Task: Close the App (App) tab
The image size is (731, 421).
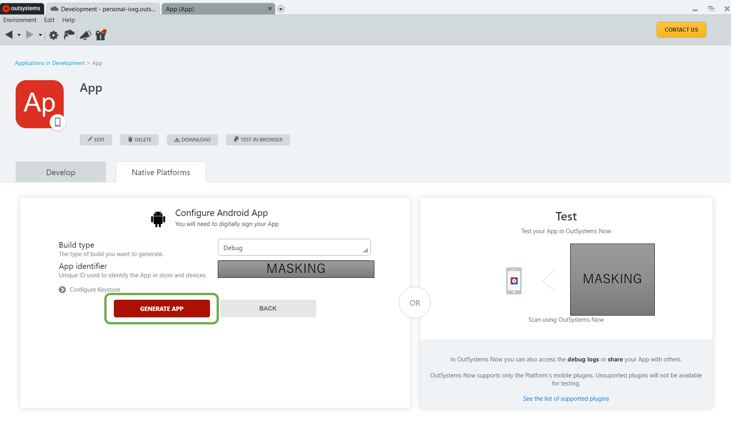Action: click(270, 8)
